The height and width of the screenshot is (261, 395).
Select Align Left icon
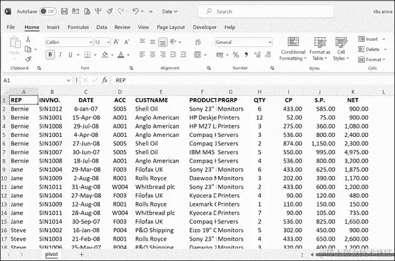coord(142,55)
